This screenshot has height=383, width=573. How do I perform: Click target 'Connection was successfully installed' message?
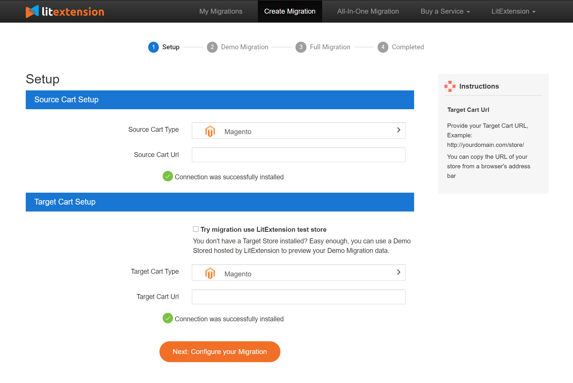click(x=229, y=319)
